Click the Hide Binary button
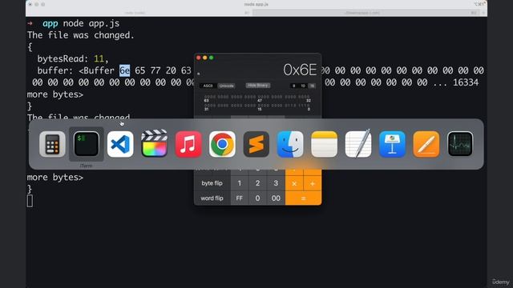Screen dimensions: 513x288 point(258,86)
